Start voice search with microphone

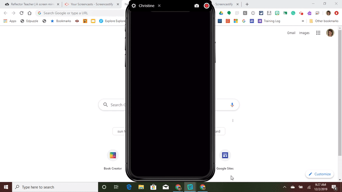coord(232,105)
